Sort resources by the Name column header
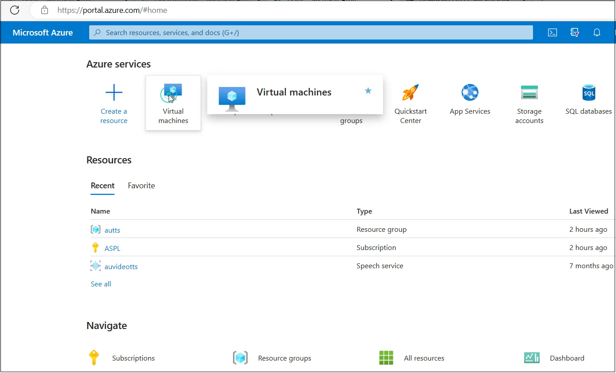The image size is (616, 373). coord(100,211)
